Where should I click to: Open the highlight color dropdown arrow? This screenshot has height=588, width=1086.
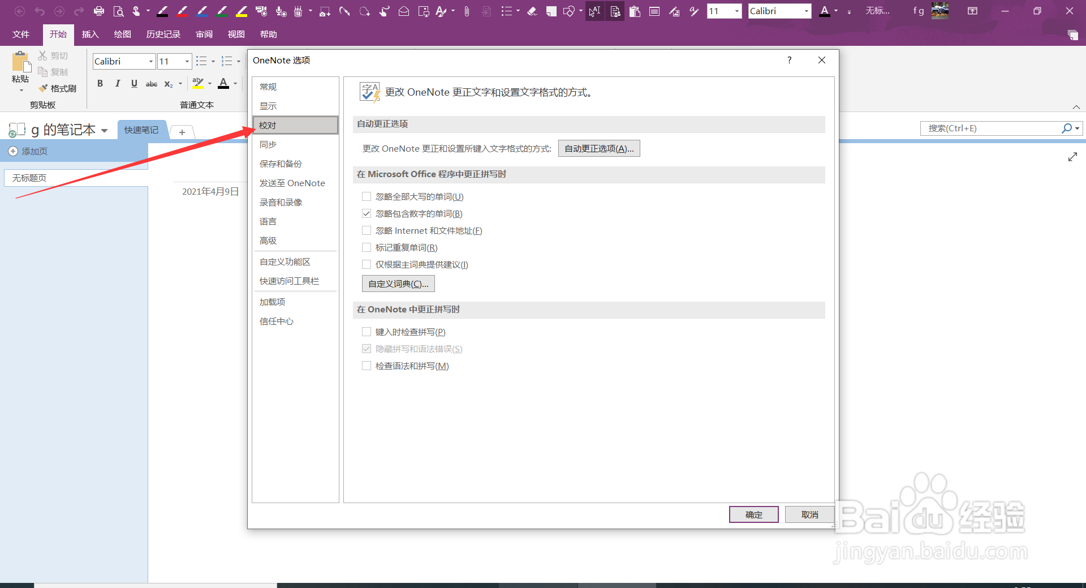[x=210, y=84]
